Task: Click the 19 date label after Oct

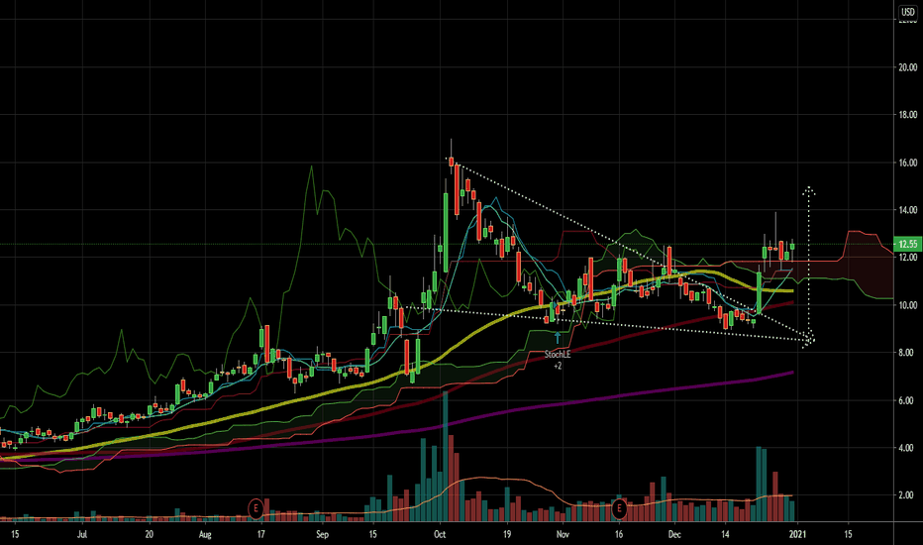Action: (x=507, y=534)
